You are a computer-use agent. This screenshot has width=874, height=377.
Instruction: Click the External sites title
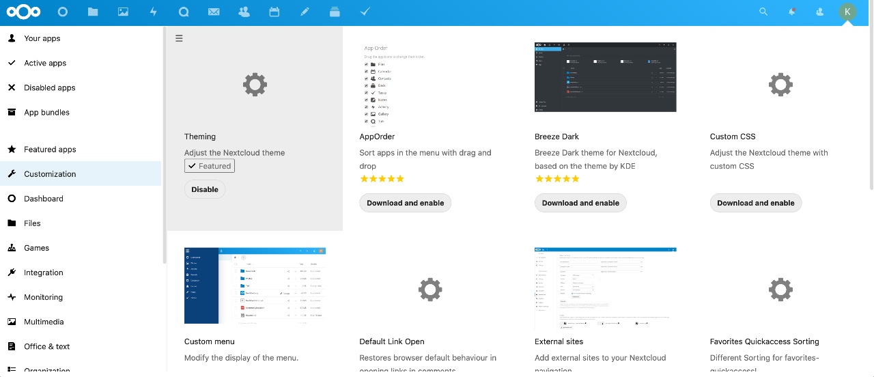(559, 341)
